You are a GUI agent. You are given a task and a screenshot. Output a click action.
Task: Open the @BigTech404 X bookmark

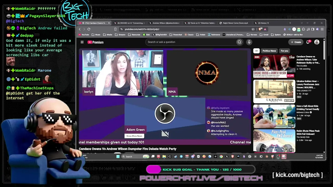159,35
